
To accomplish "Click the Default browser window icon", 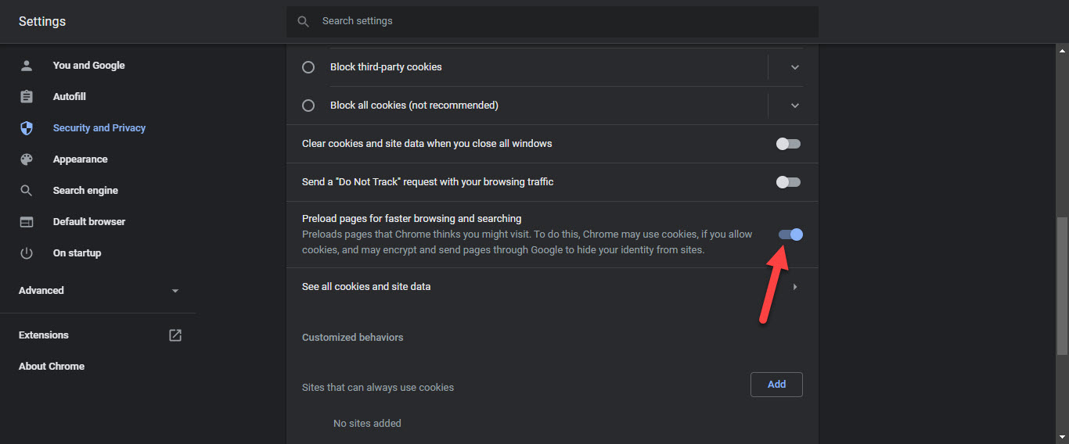I will (27, 222).
